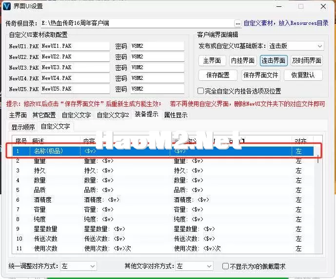Click the table vertical scrollbar thumb
This screenshot has height=279, width=336.
point(318,159)
